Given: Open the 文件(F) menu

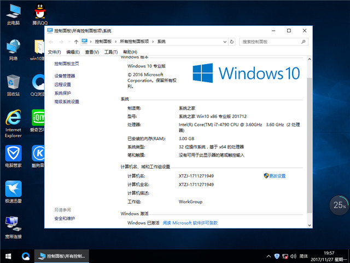Looking at the screenshot, I should pos(54,52).
